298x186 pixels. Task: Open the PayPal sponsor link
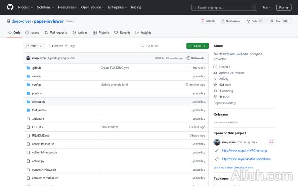tap(244, 151)
